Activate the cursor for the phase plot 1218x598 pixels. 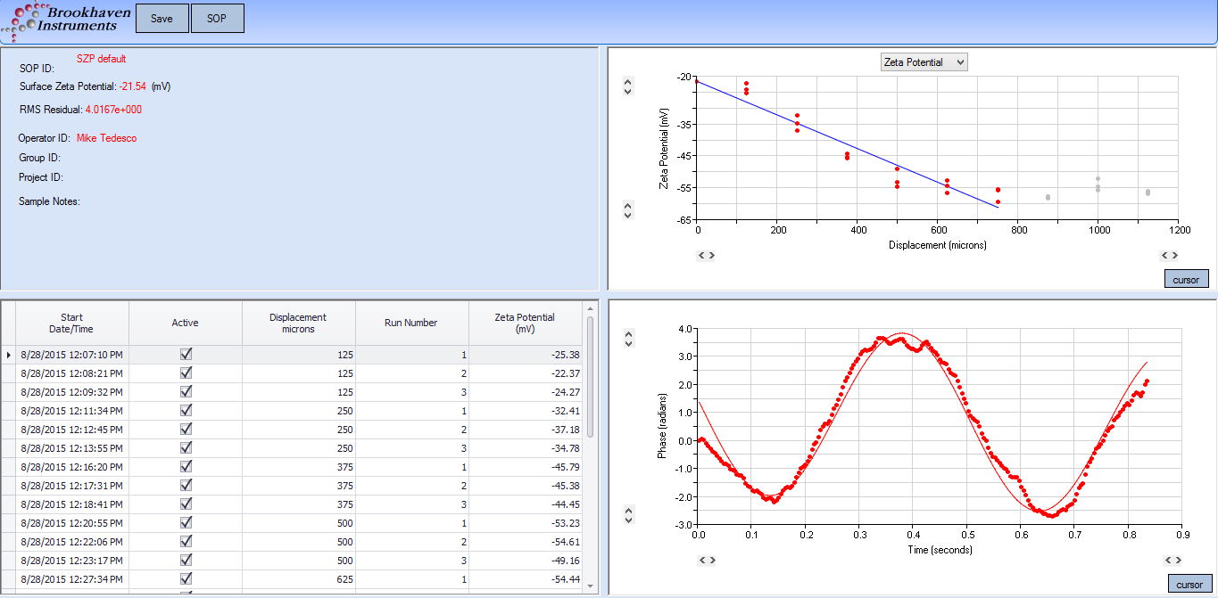point(1189,584)
